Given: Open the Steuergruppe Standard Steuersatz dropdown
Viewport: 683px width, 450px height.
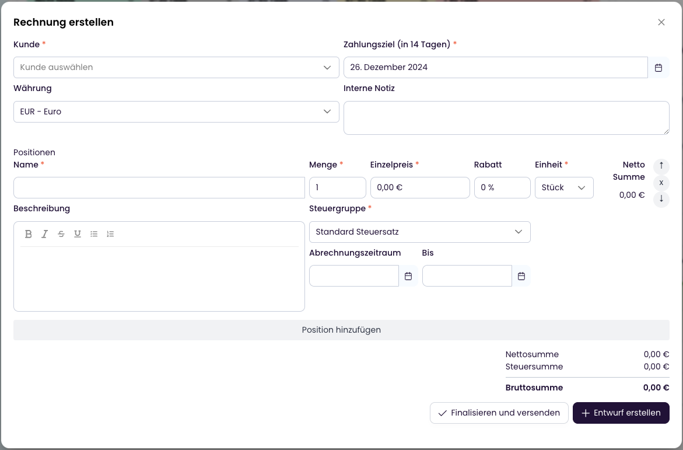Looking at the screenshot, I should (420, 232).
